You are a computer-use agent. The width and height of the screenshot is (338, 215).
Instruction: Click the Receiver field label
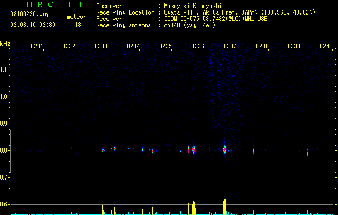(x=109, y=19)
